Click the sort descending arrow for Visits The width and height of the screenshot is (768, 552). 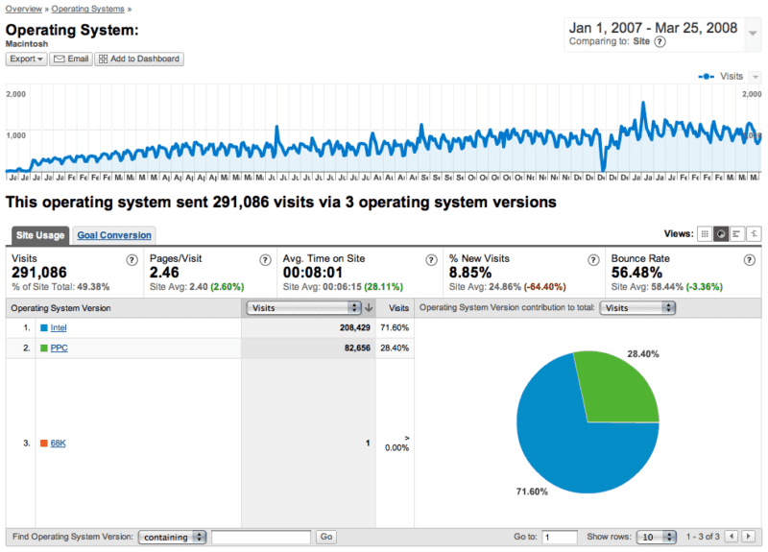click(370, 308)
